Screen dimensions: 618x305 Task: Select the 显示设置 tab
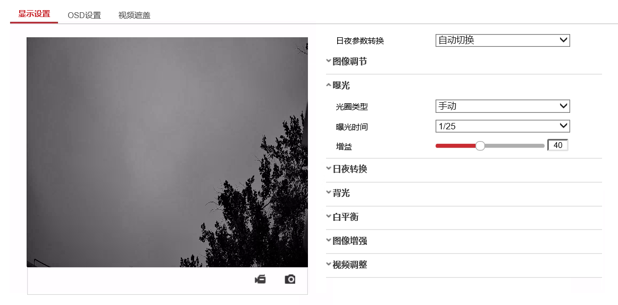34,14
